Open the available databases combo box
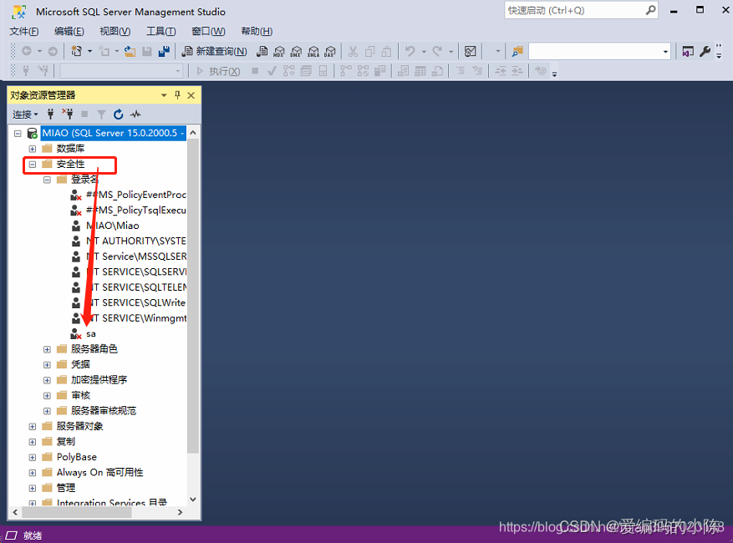 pos(121,71)
